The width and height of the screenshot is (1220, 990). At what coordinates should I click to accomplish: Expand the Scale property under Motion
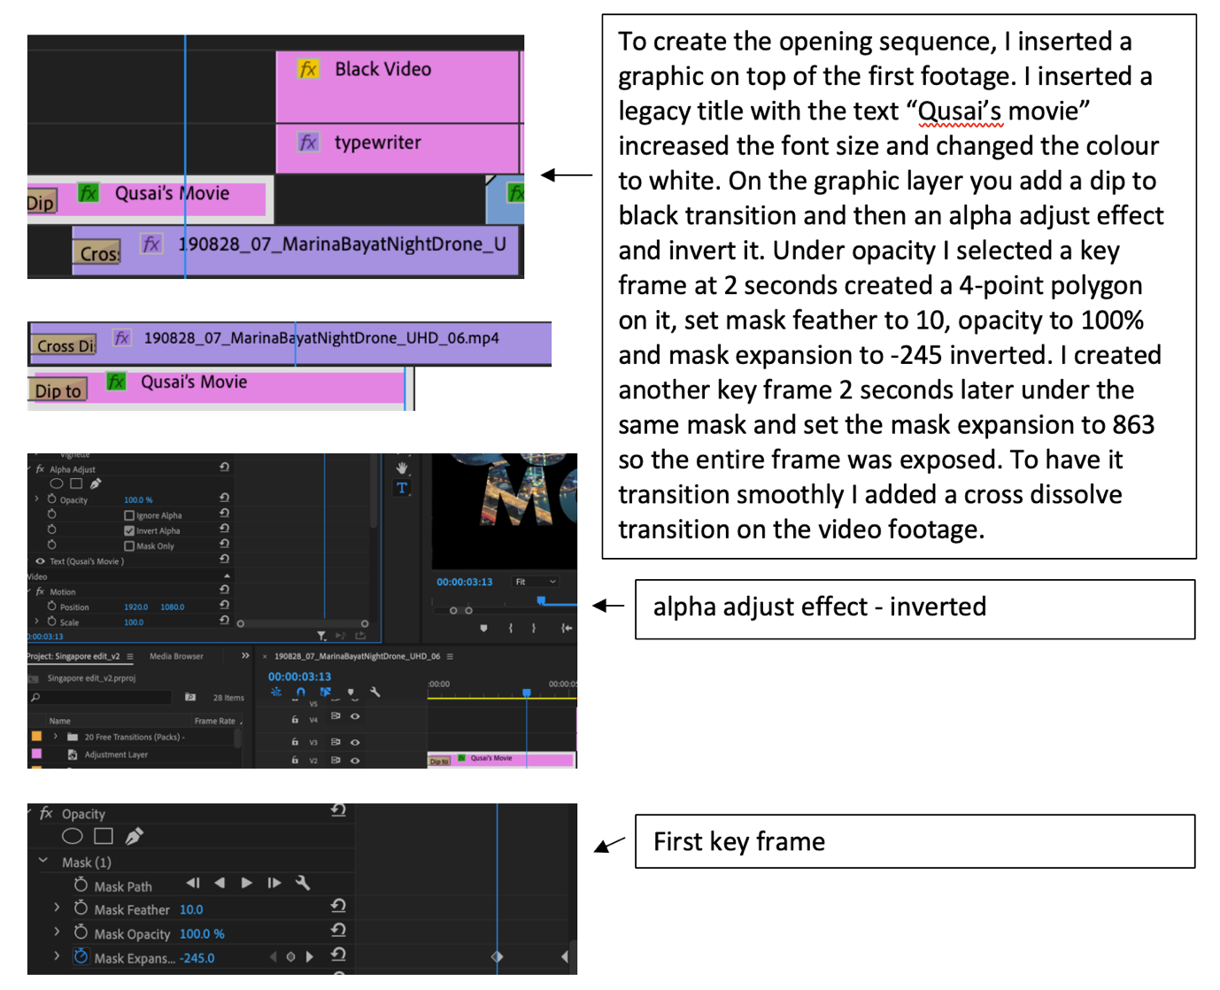click(x=36, y=622)
